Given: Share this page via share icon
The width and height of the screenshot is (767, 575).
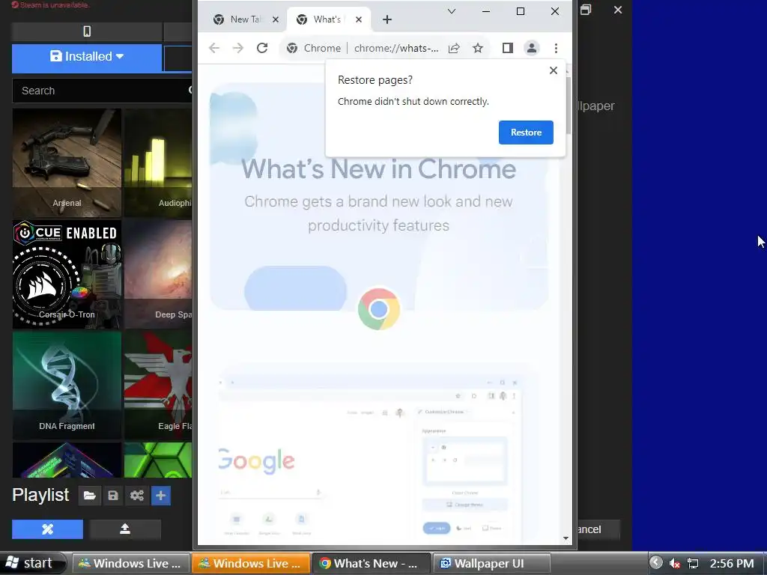Looking at the screenshot, I should coord(454,48).
